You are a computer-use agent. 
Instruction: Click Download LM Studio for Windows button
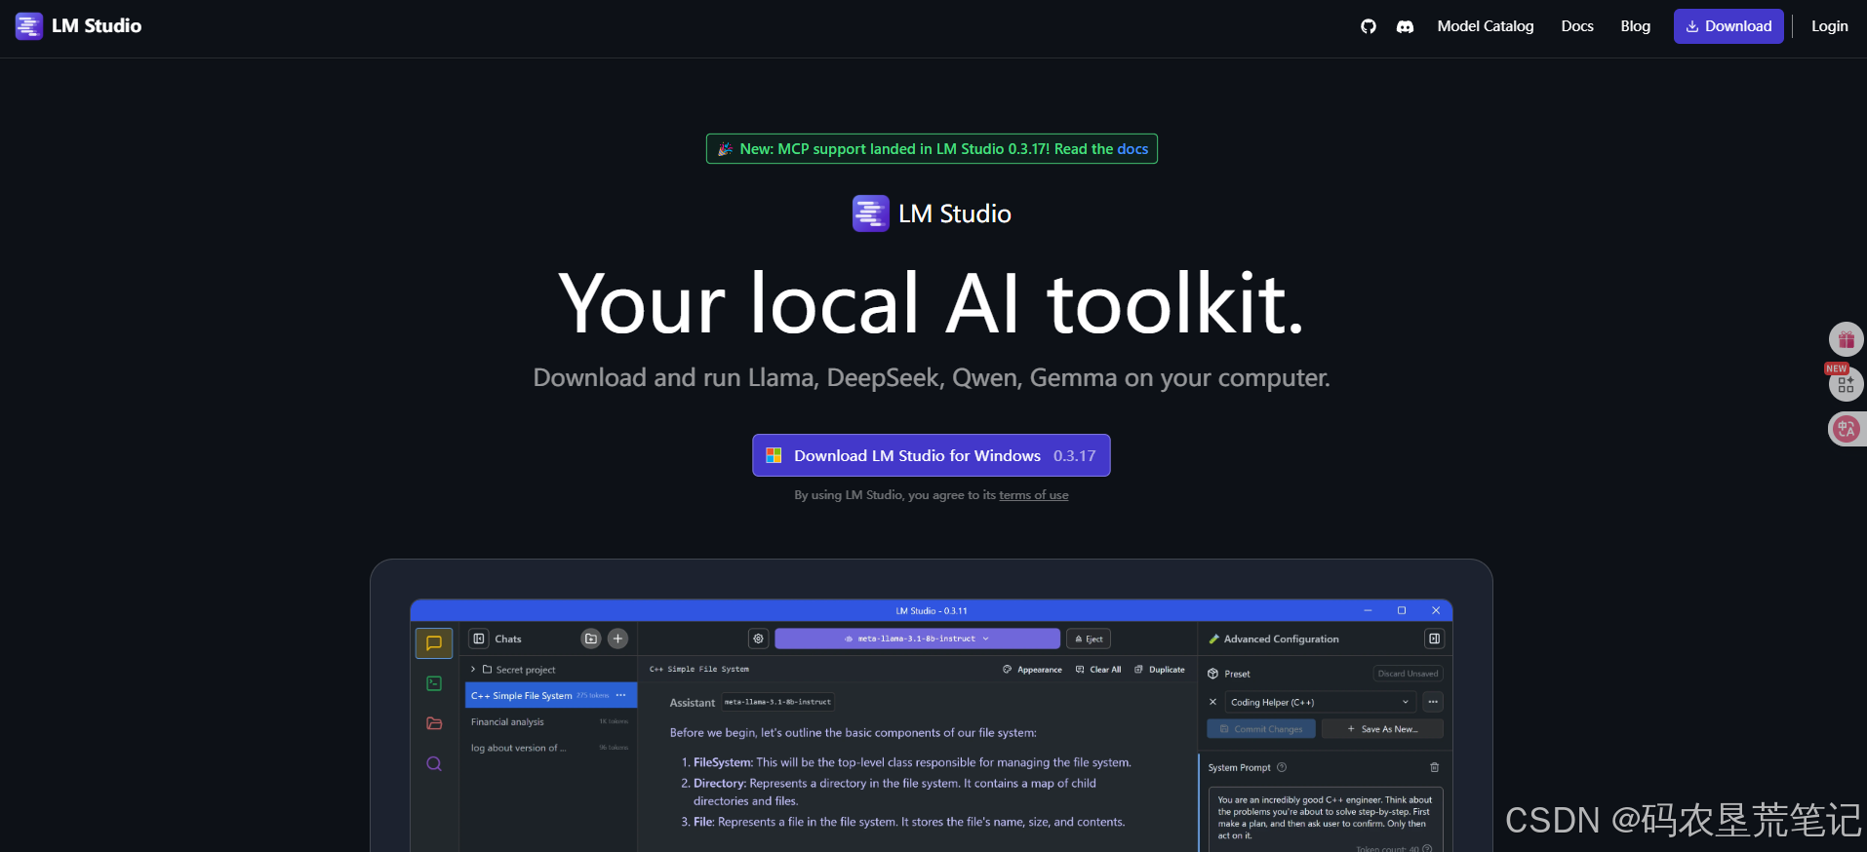[x=932, y=455]
